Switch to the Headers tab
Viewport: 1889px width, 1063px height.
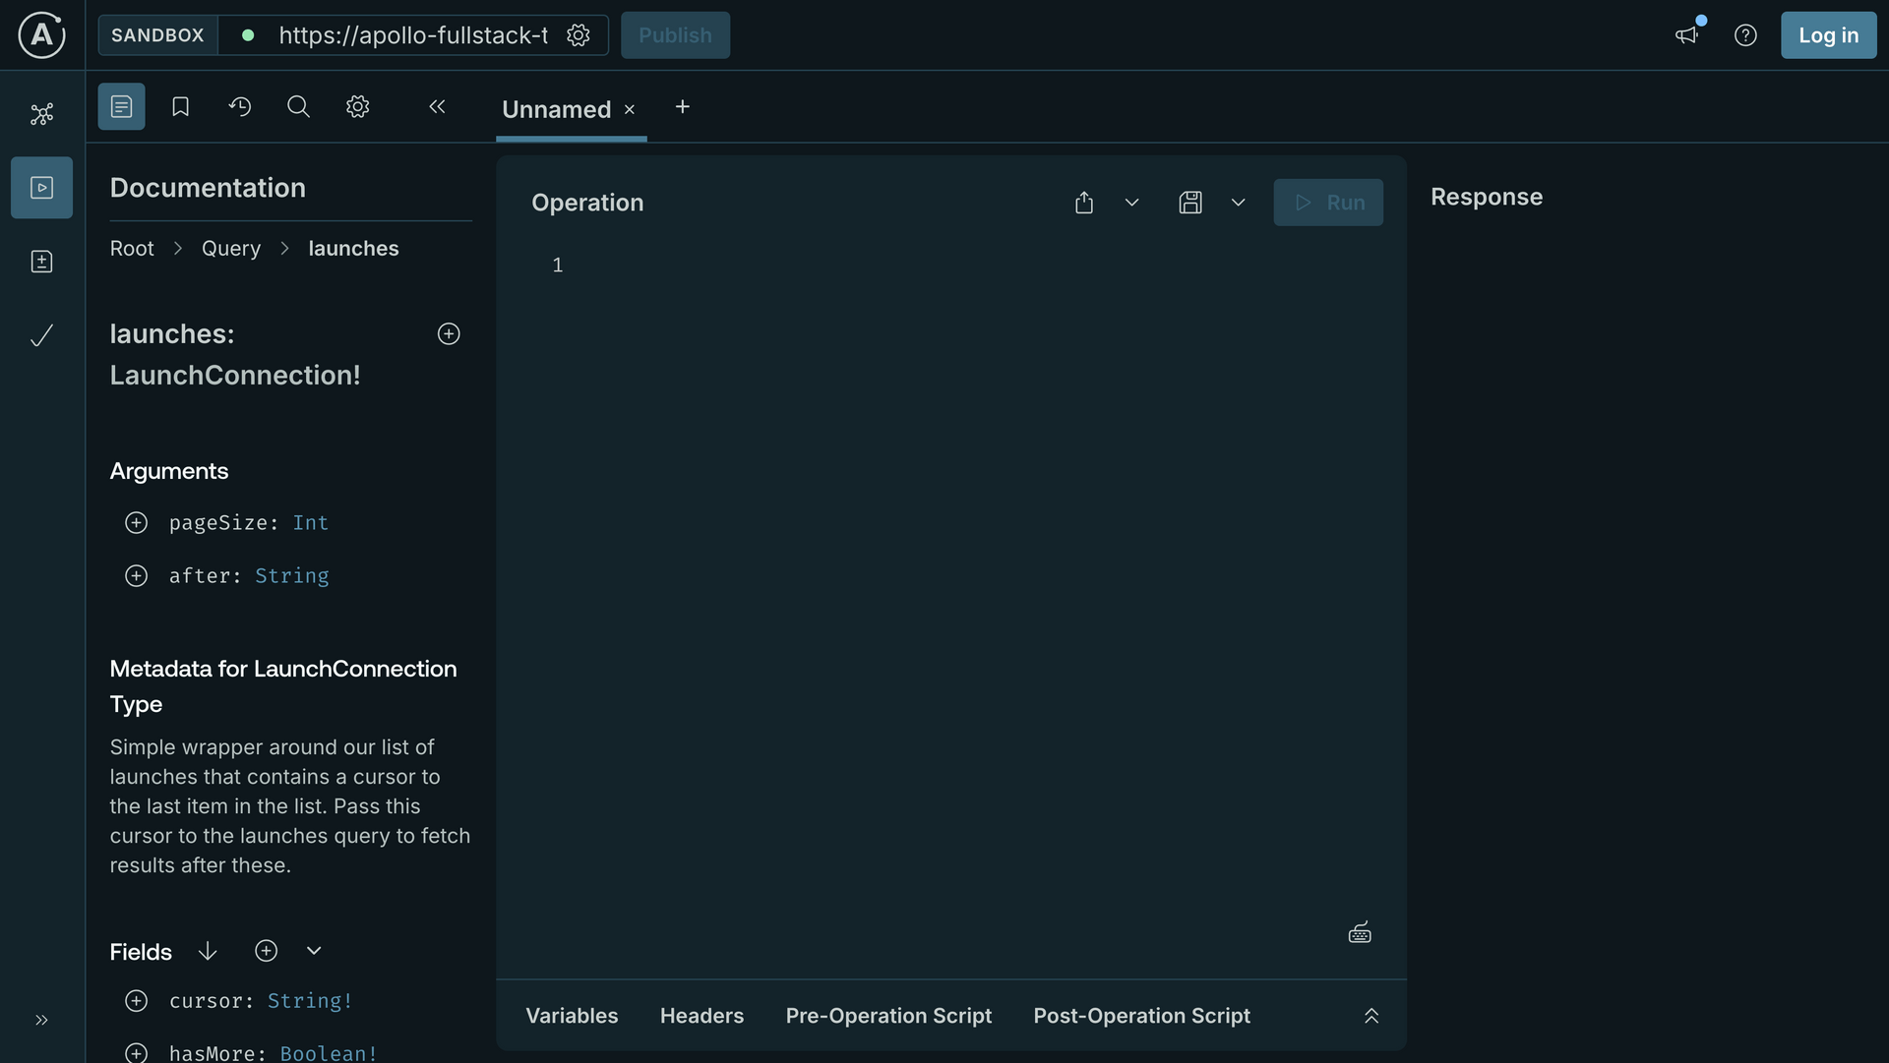pos(701,1016)
